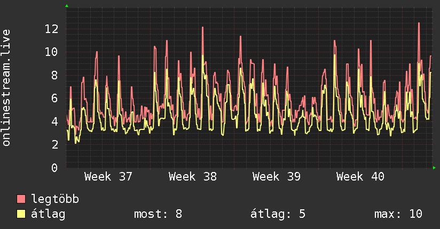This screenshot has width=440, height=229.
Task: Select the átlag legend label beside yellow swatch
Action: (48, 214)
